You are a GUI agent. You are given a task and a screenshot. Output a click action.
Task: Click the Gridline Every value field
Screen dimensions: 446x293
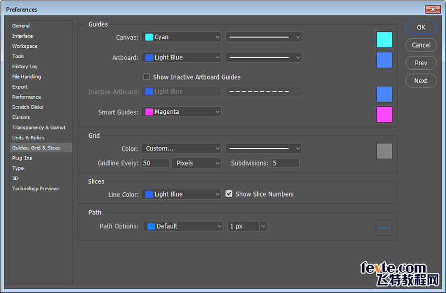pos(155,163)
